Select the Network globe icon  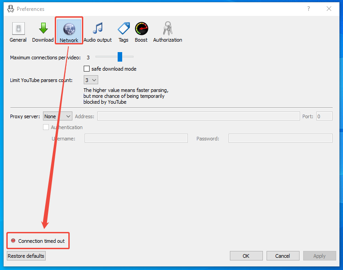[x=69, y=29]
